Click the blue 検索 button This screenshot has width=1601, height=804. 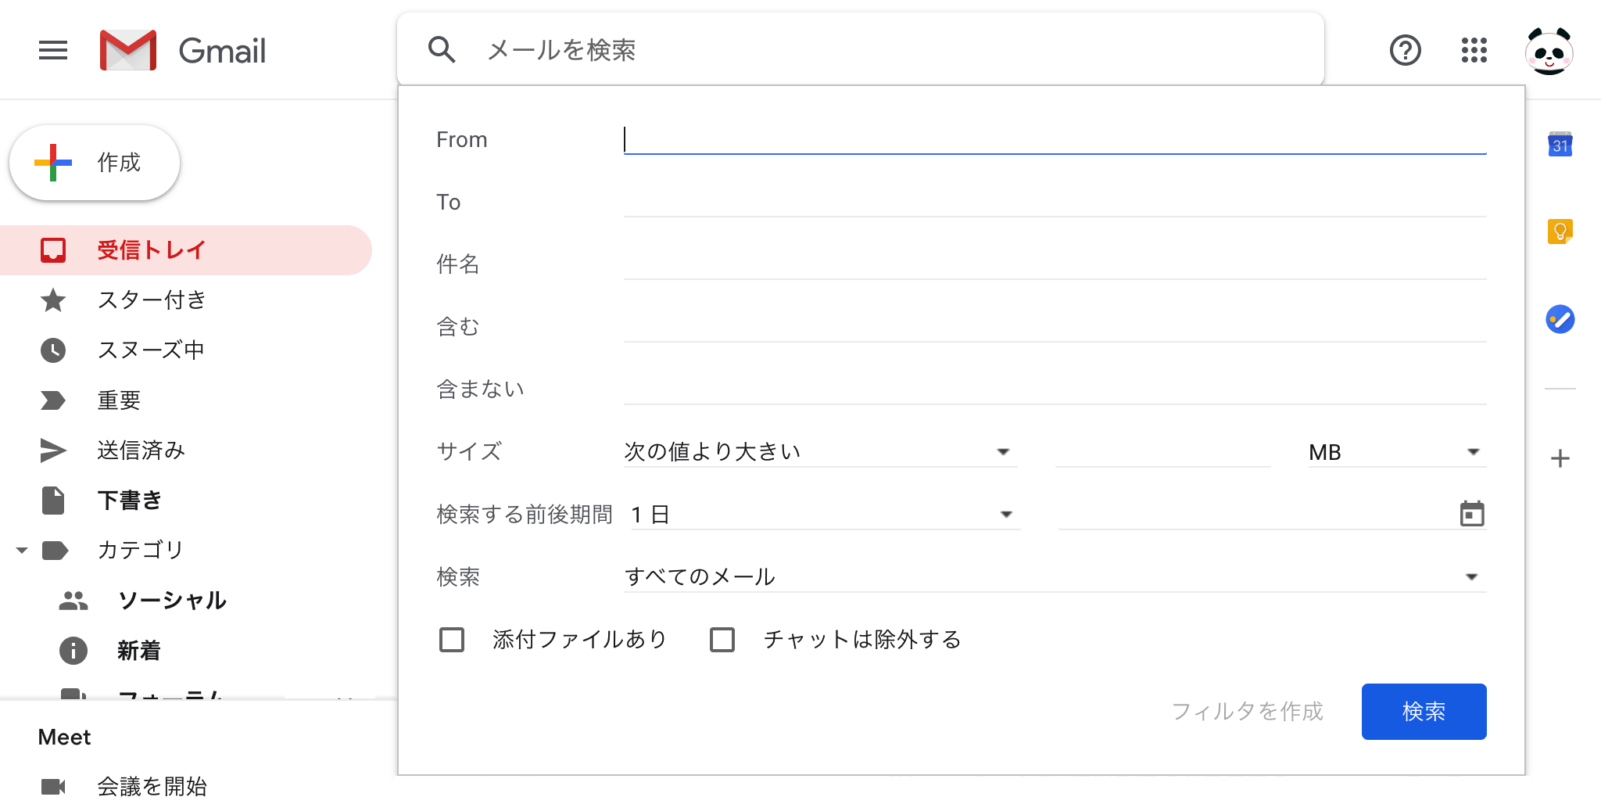(1424, 712)
